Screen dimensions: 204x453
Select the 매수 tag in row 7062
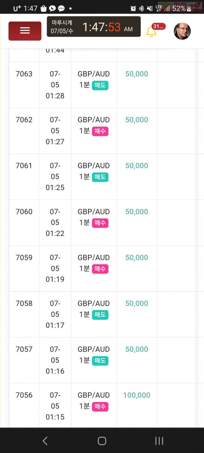pyautogui.click(x=100, y=131)
